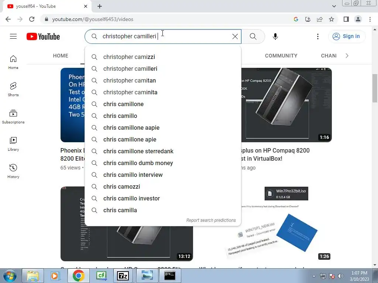The height and width of the screenshot is (283, 378).
Task: Open Library in the sidebar
Action: [13, 144]
